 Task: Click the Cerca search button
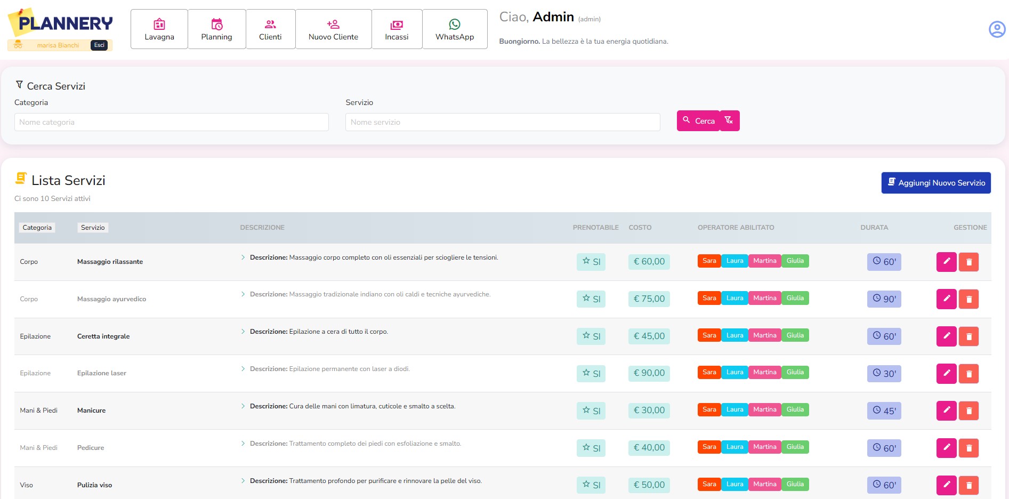pos(699,121)
